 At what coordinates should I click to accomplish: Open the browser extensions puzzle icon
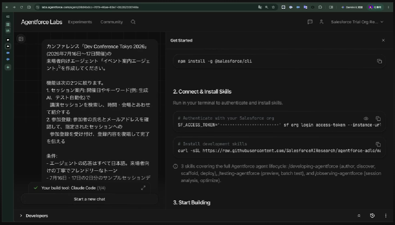320,7
